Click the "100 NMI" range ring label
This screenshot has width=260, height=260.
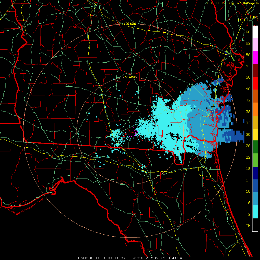click(130, 24)
